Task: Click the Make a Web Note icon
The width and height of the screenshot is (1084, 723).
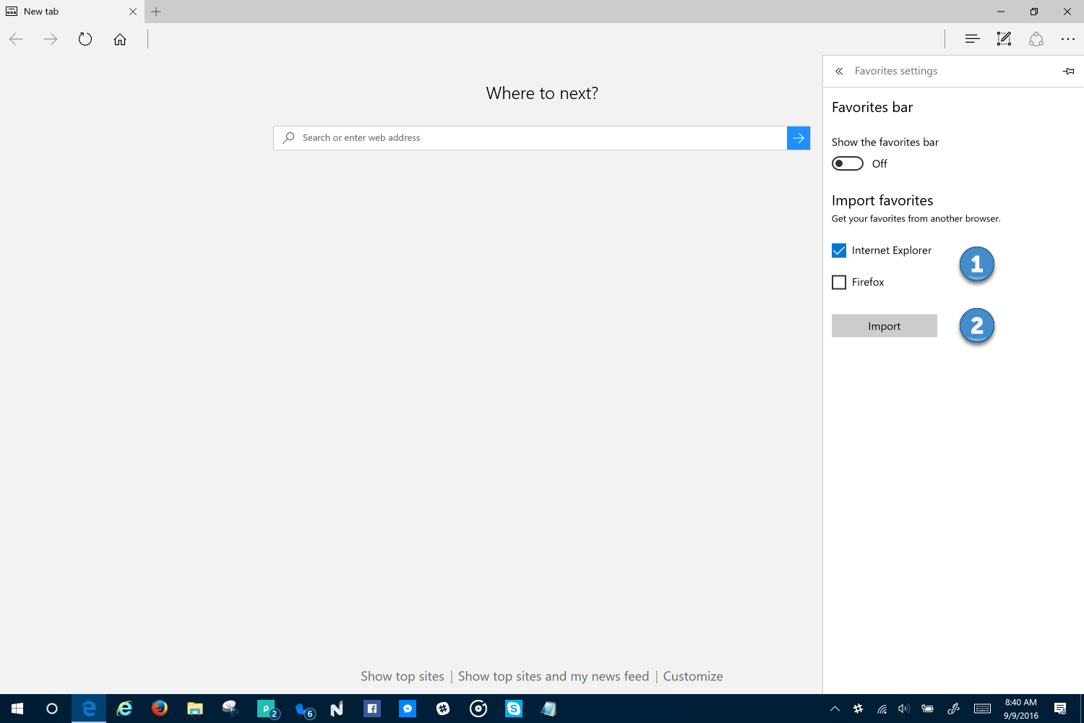Action: point(1004,39)
